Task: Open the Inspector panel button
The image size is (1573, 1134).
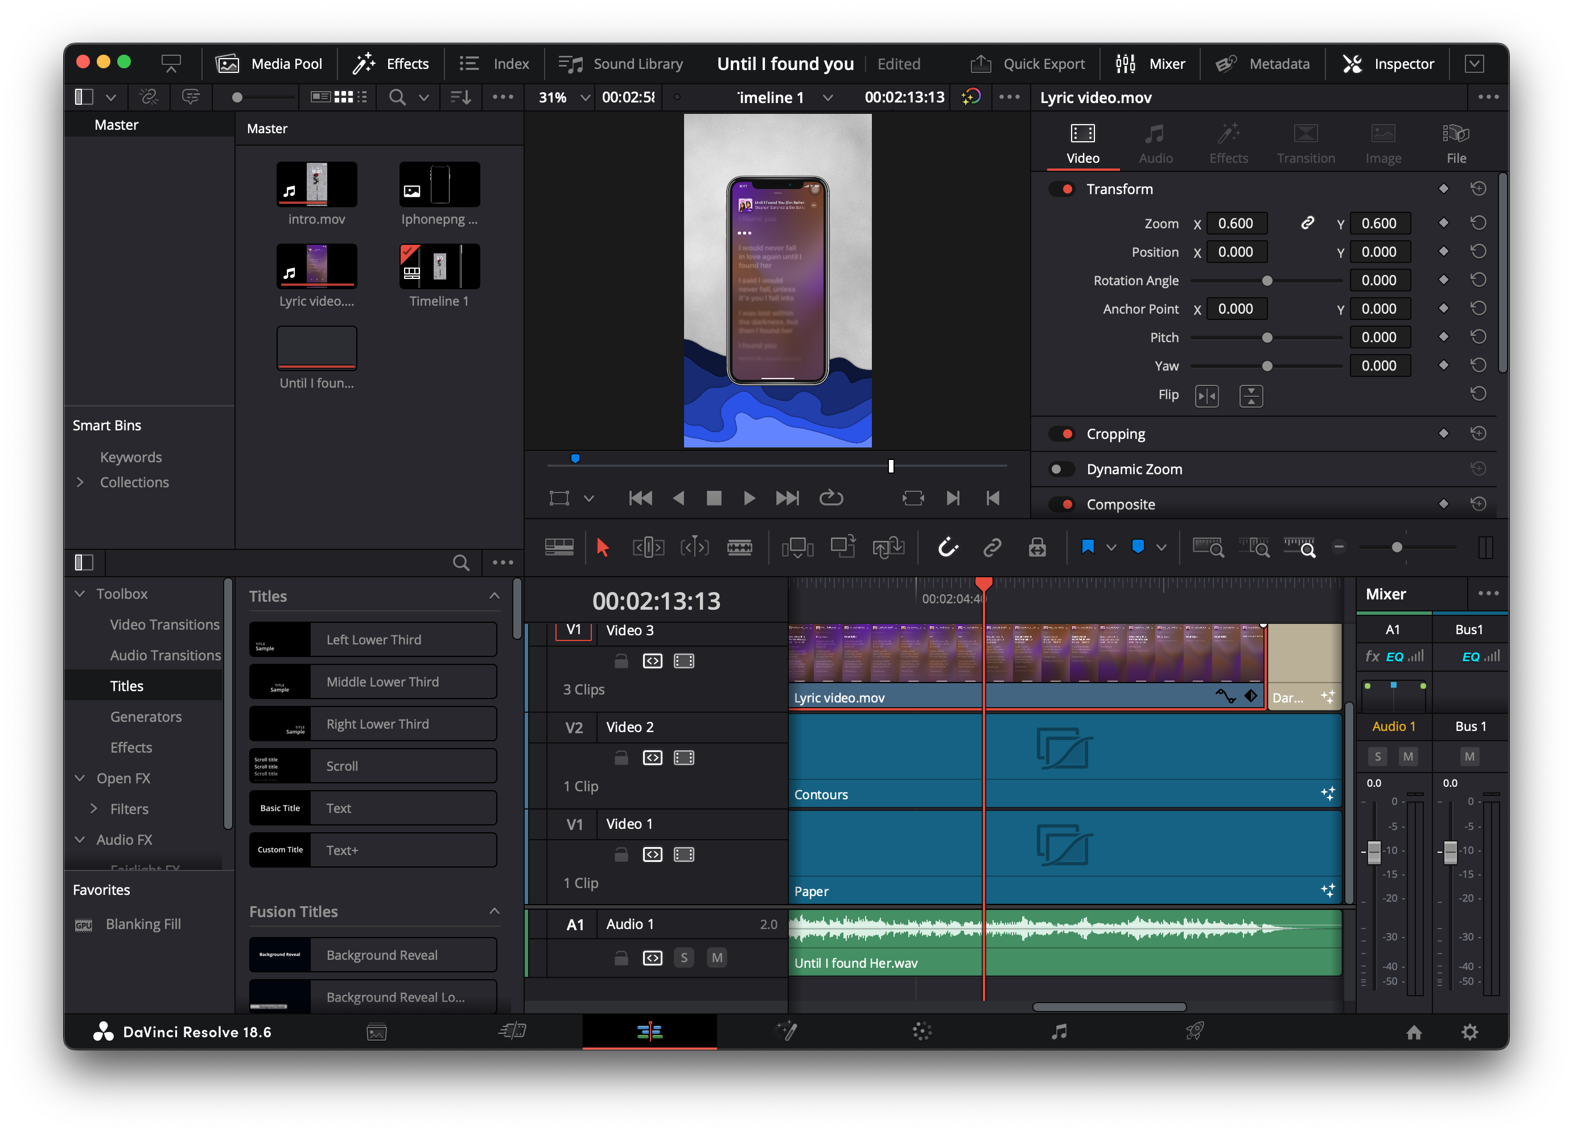Action: point(1388,64)
